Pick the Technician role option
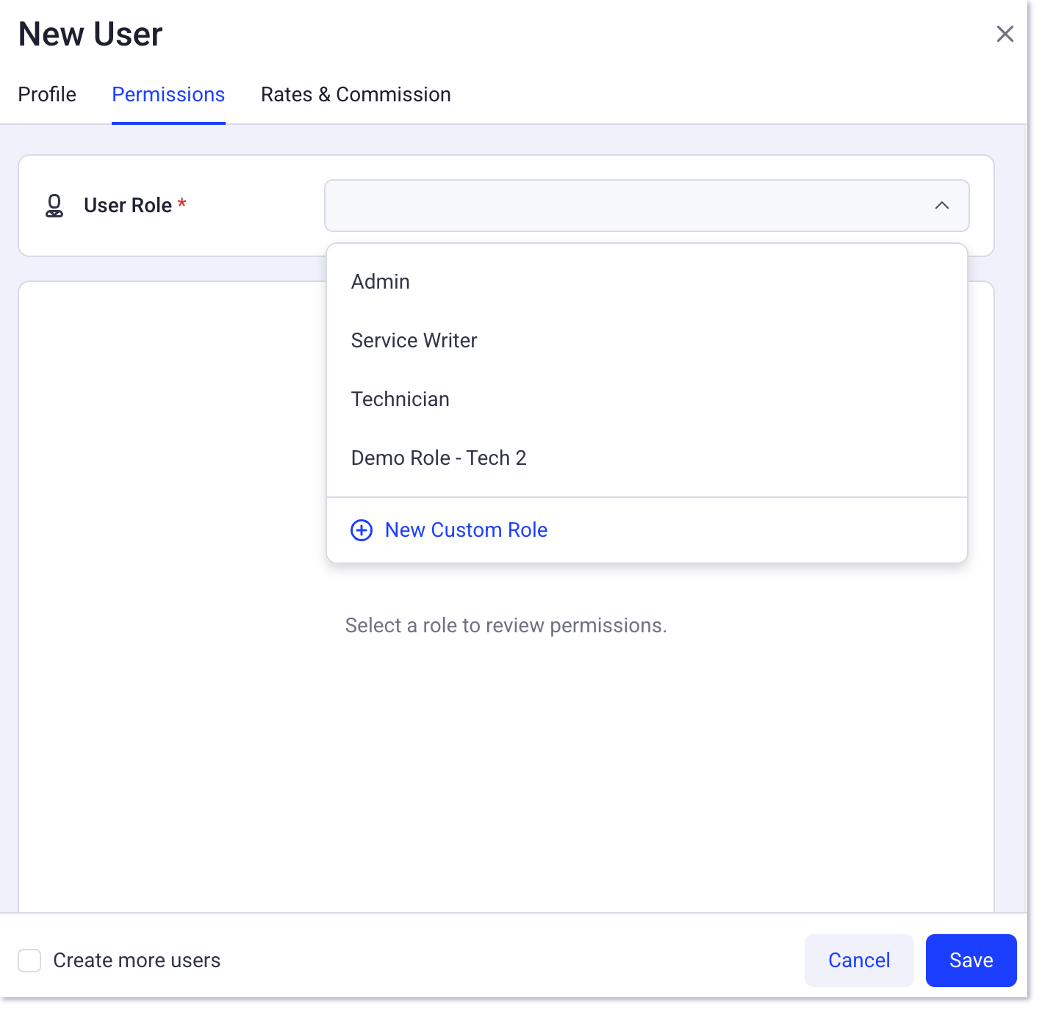1042x1012 pixels. coord(647,399)
